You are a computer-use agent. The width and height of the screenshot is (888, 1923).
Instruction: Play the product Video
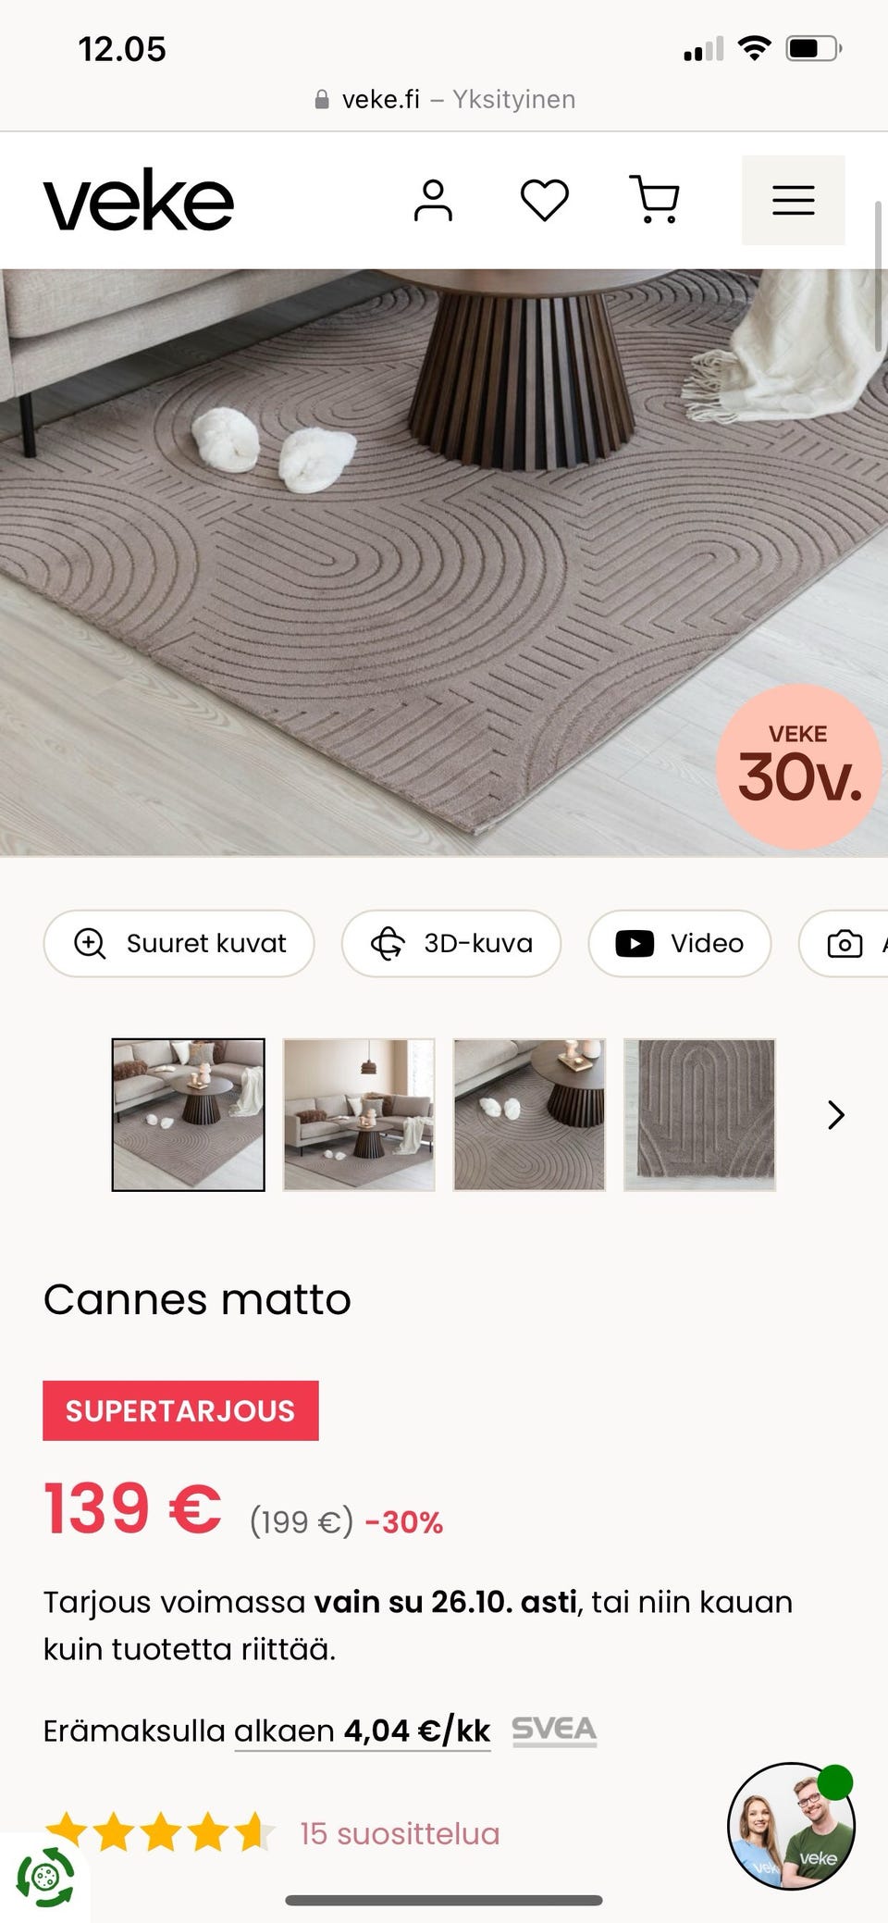pos(680,943)
